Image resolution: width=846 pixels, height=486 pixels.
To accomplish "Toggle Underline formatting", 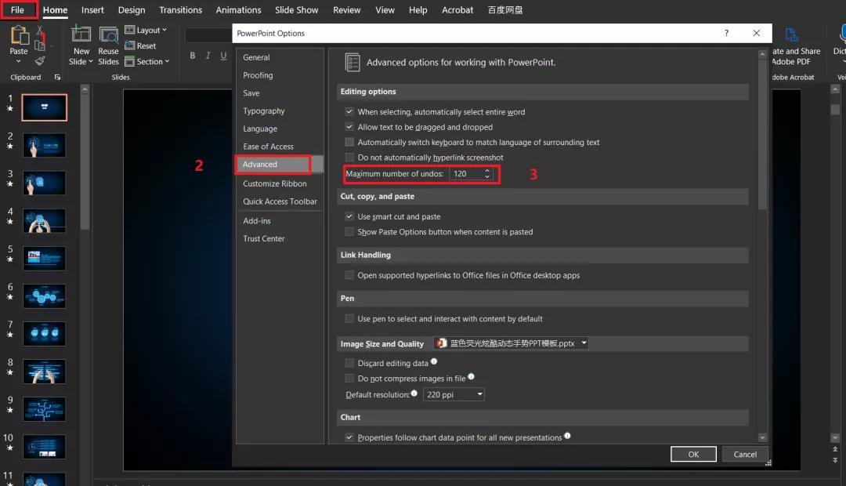I will click(223, 56).
